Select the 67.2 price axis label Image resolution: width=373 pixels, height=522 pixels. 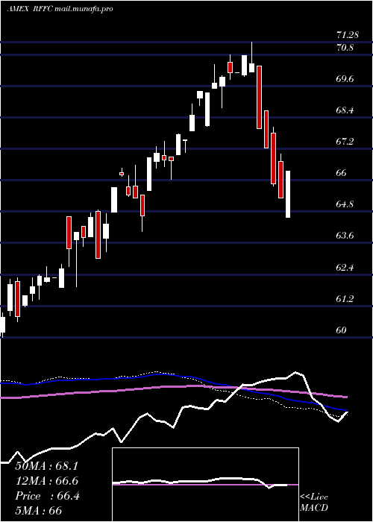345,142
